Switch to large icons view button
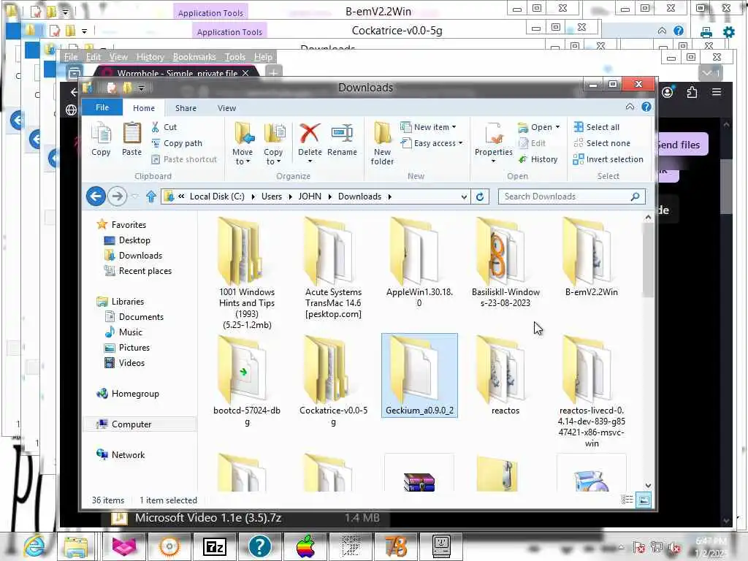This screenshot has height=561, width=748. tap(644, 500)
